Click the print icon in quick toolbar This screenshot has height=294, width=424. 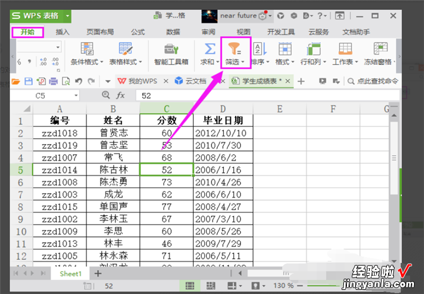pyautogui.click(x=54, y=81)
